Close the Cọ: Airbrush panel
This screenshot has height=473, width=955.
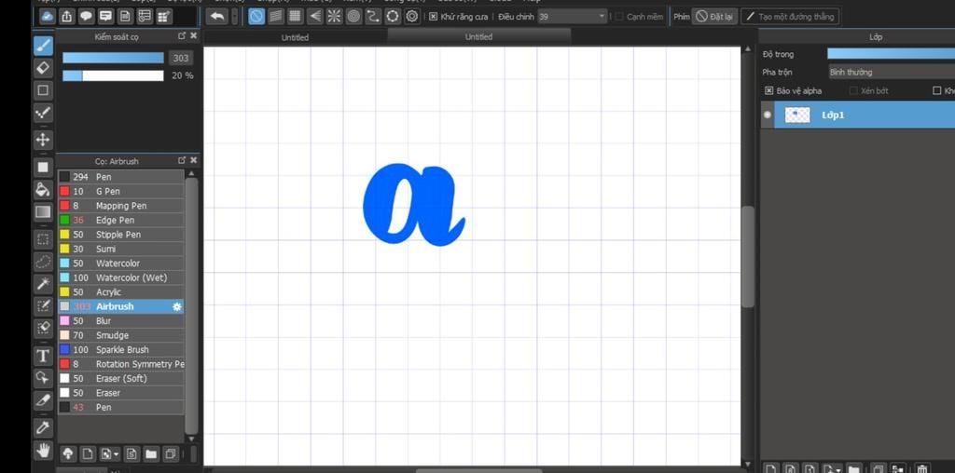pos(194,160)
